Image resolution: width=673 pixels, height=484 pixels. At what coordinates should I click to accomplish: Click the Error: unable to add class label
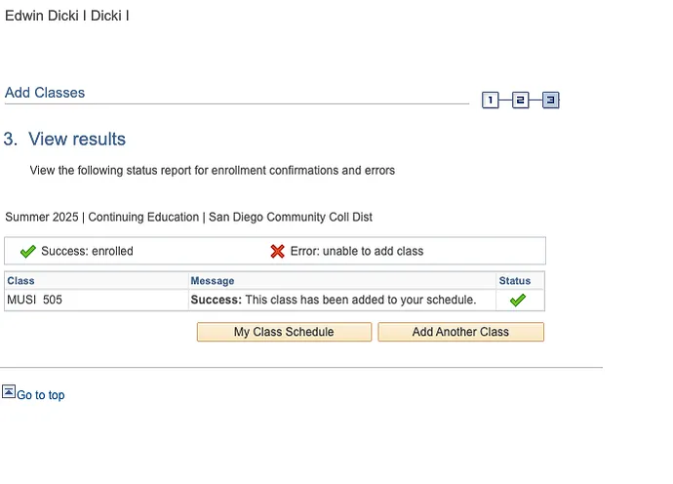(356, 251)
